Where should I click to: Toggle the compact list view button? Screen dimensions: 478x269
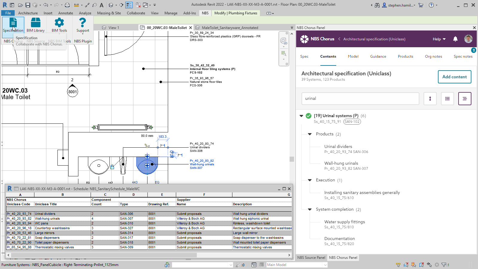(x=465, y=99)
